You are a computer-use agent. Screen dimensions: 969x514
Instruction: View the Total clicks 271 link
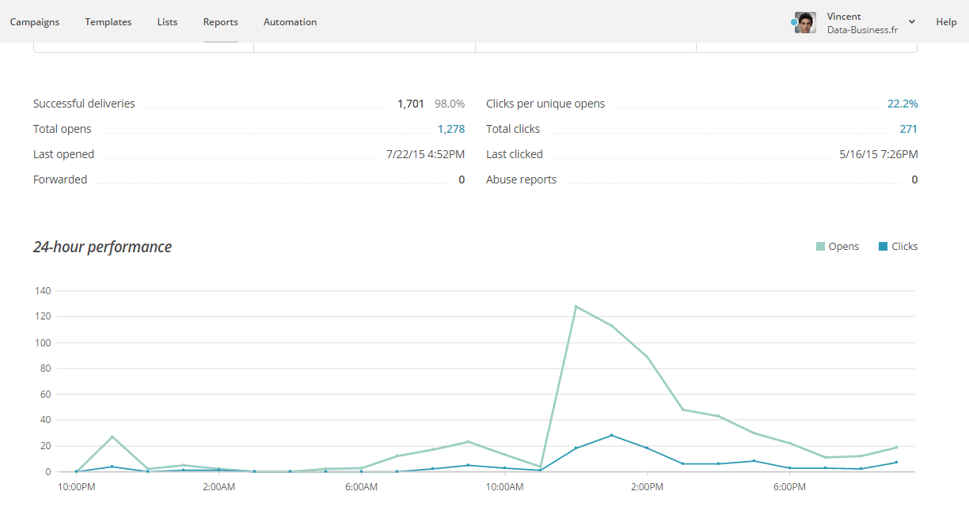click(908, 129)
